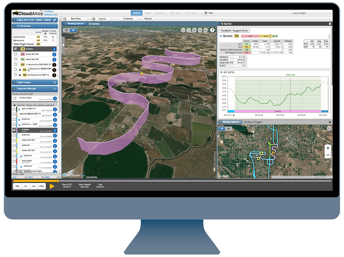Click the help question mark in the 3D view
Screen dimensions: 344x257
[212, 30]
